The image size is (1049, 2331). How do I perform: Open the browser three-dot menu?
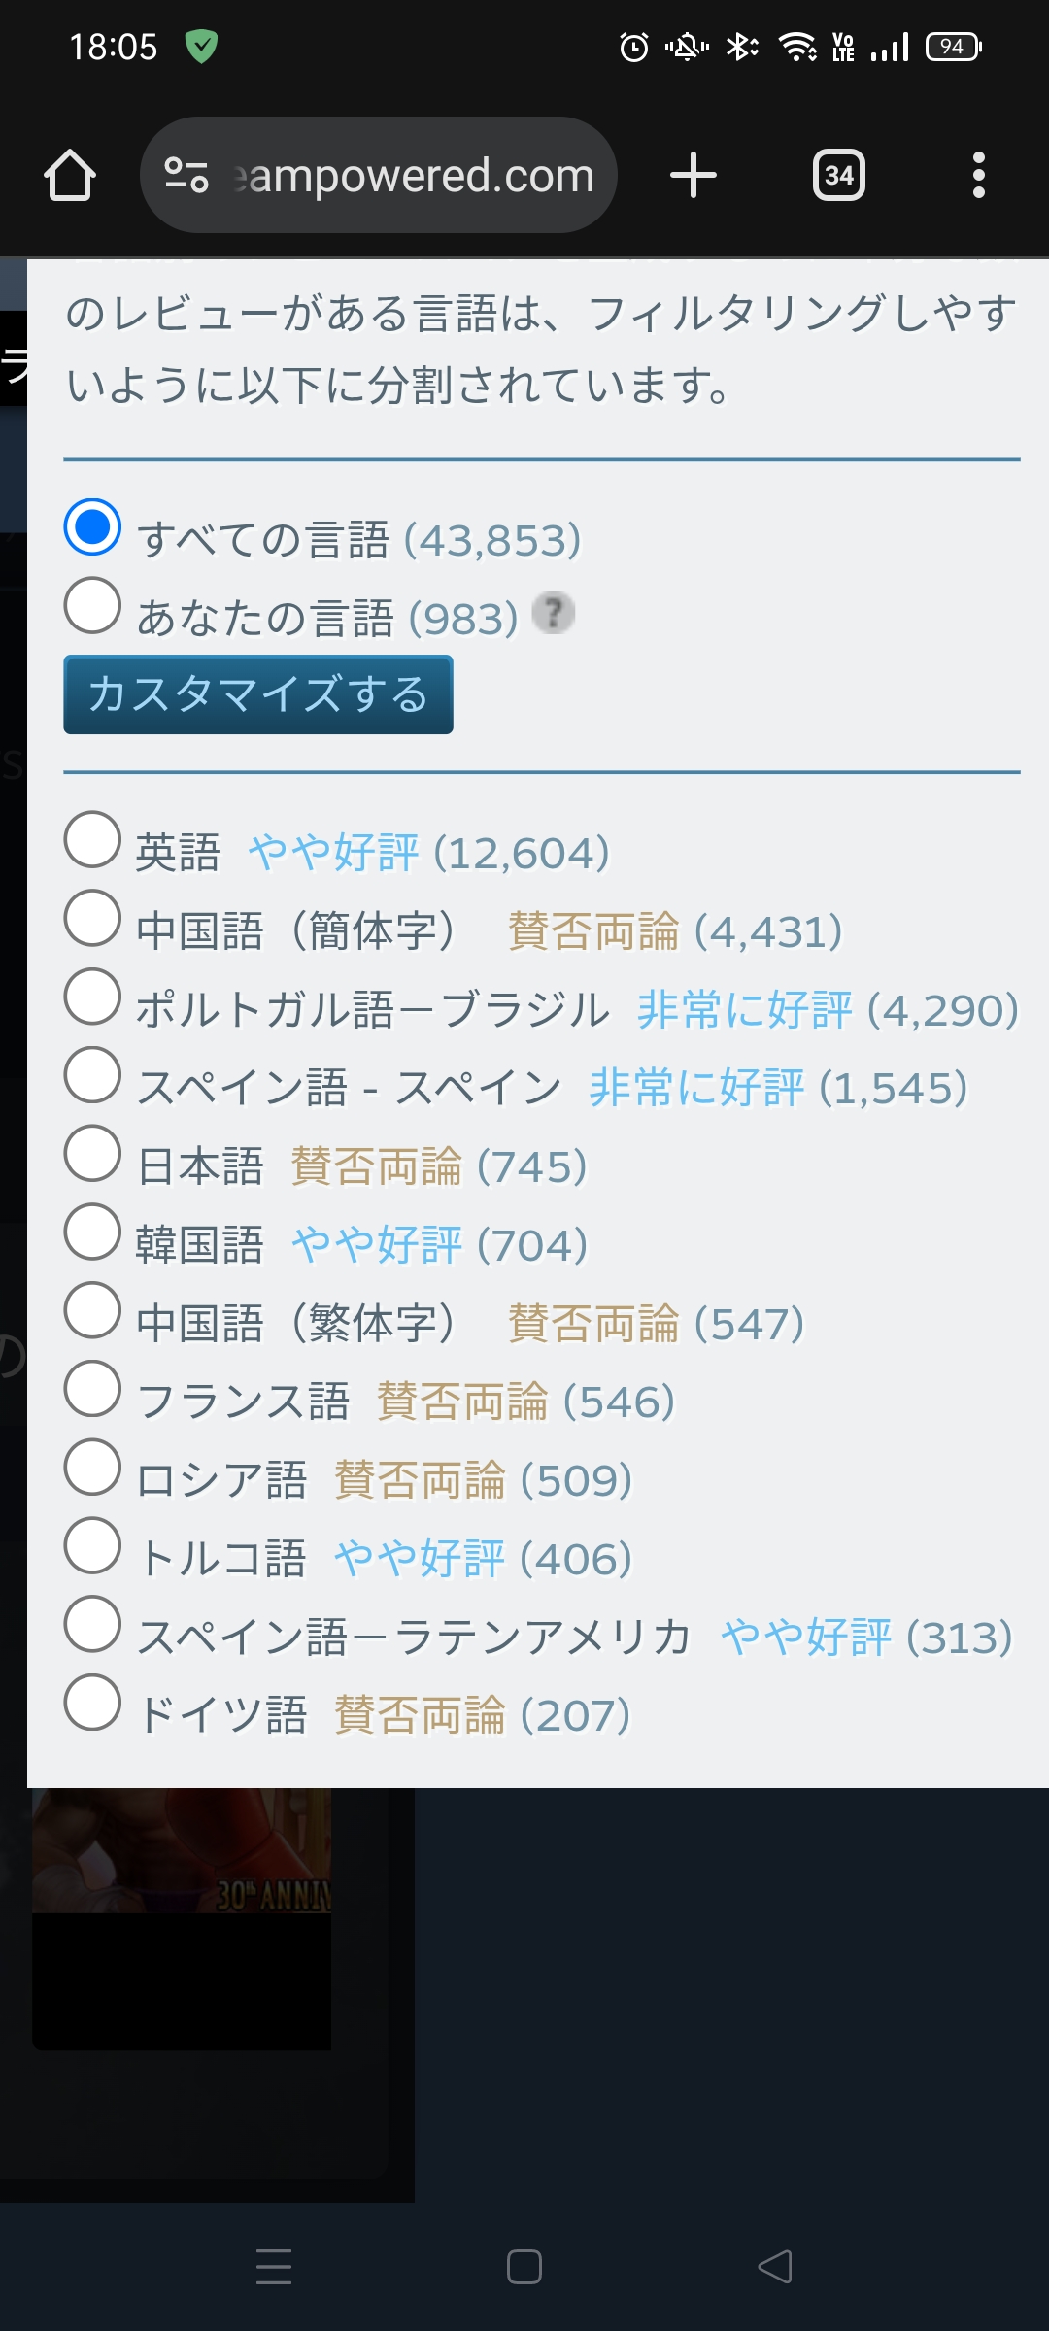[978, 176]
